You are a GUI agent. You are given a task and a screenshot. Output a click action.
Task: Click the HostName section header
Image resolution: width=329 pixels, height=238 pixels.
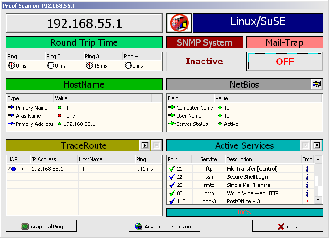coord(84,84)
